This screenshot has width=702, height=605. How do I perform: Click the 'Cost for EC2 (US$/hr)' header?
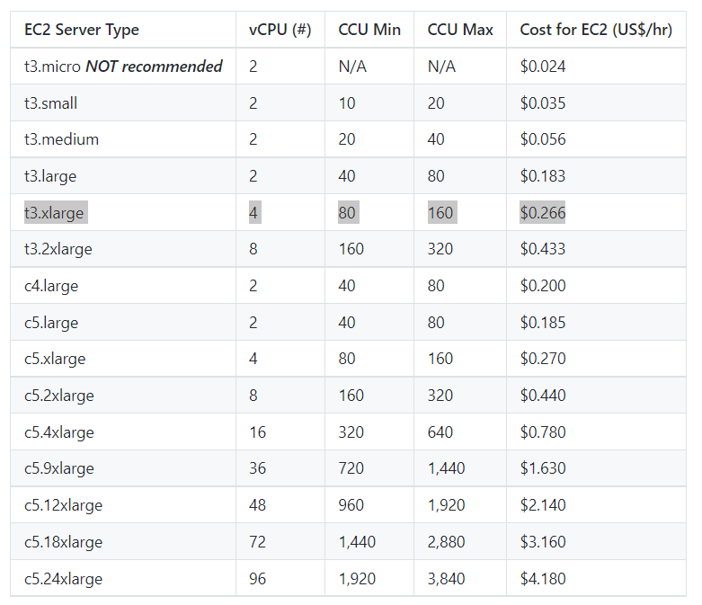[596, 30]
